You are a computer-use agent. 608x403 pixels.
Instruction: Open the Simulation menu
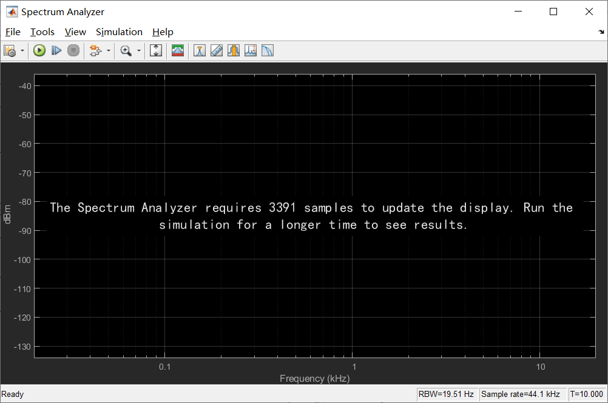click(x=119, y=32)
